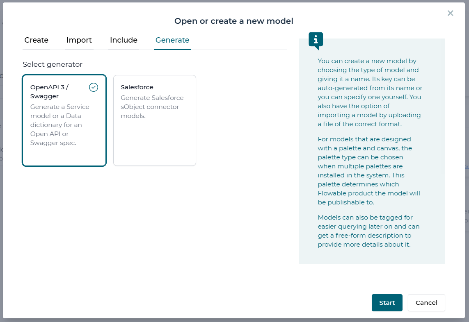Click the Cancel button

[x=426, y=303]
